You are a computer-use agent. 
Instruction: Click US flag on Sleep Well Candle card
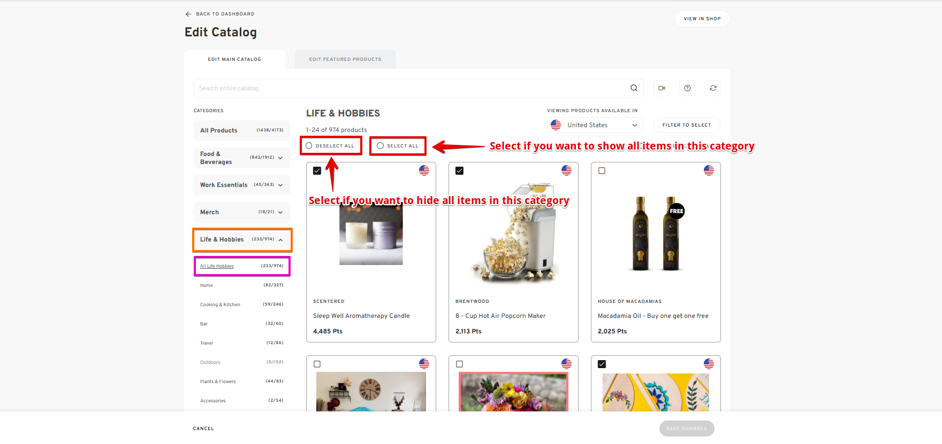pyautogui.click(x=424, y=170)
